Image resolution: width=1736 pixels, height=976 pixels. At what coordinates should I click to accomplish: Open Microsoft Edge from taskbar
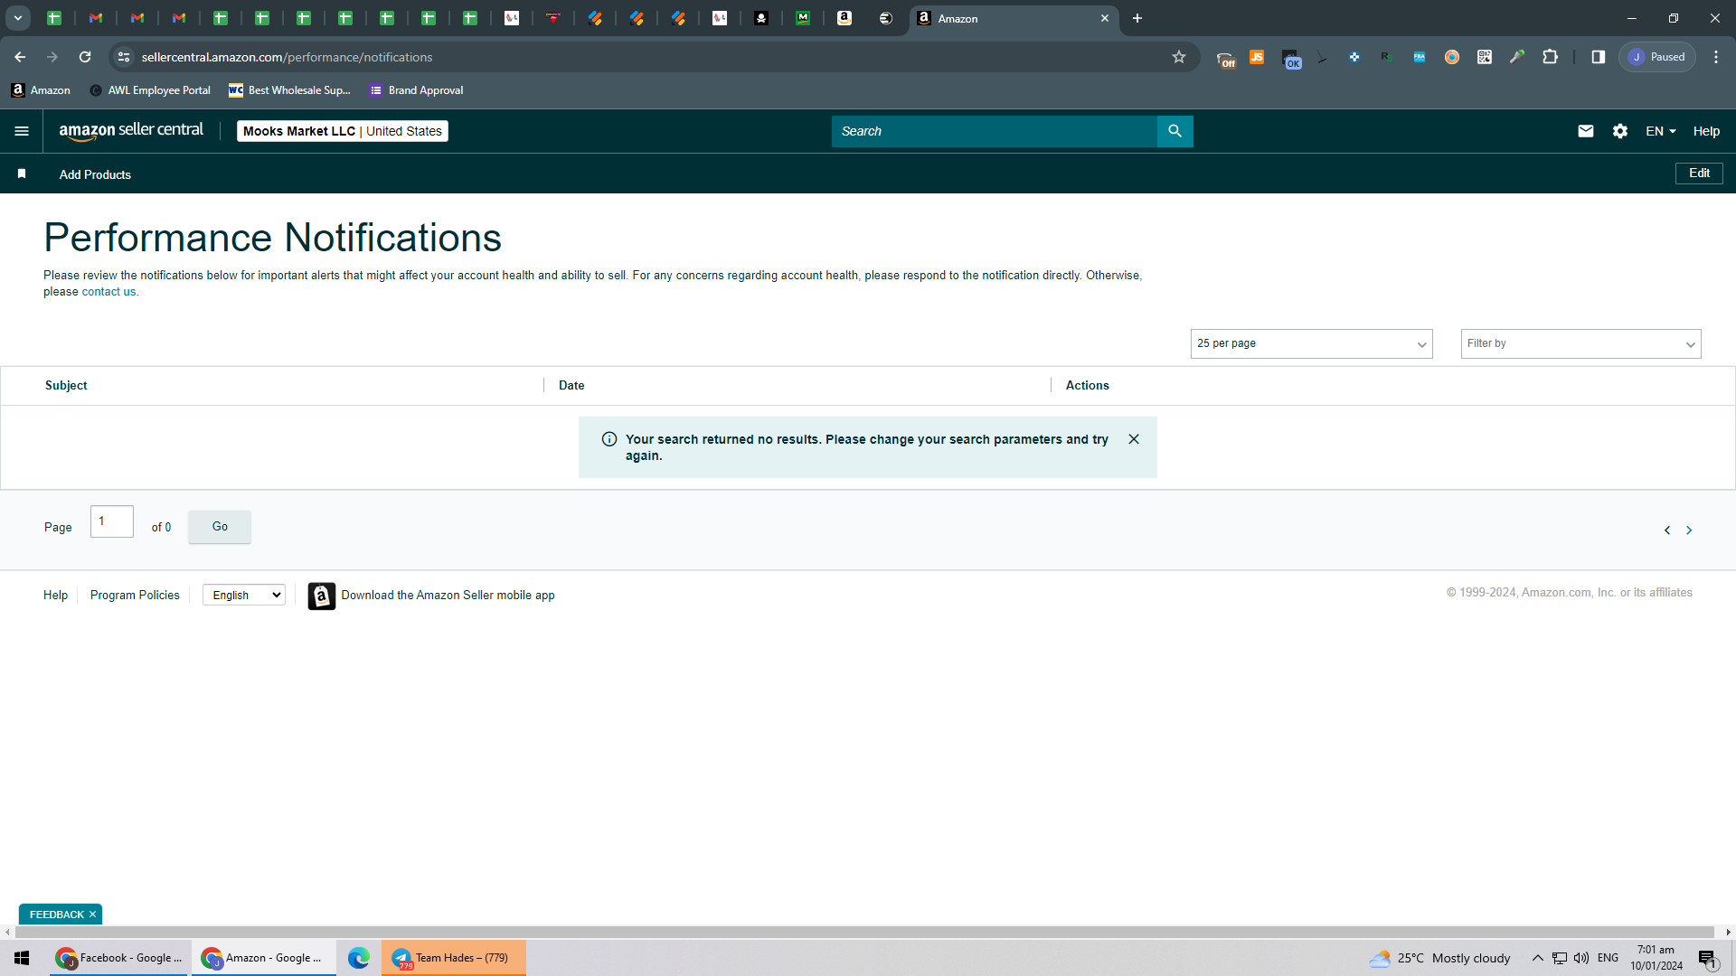359,958
